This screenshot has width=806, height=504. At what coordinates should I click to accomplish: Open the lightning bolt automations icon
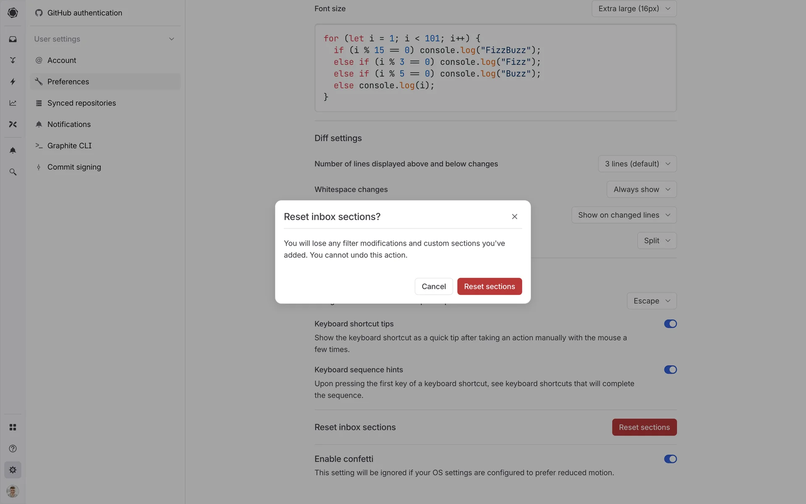tap(13, 81)
